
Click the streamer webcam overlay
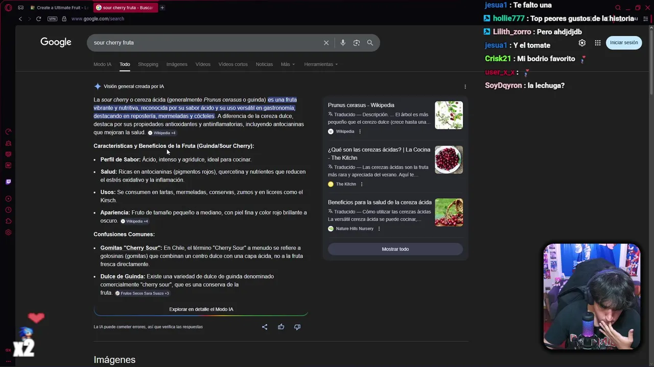coord(592,297)
